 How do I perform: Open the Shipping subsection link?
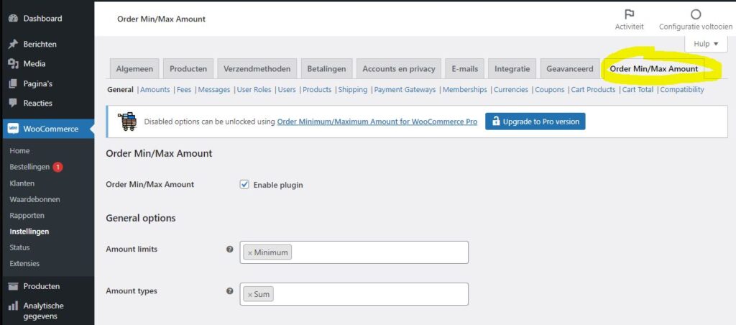[x=352, y=90]
